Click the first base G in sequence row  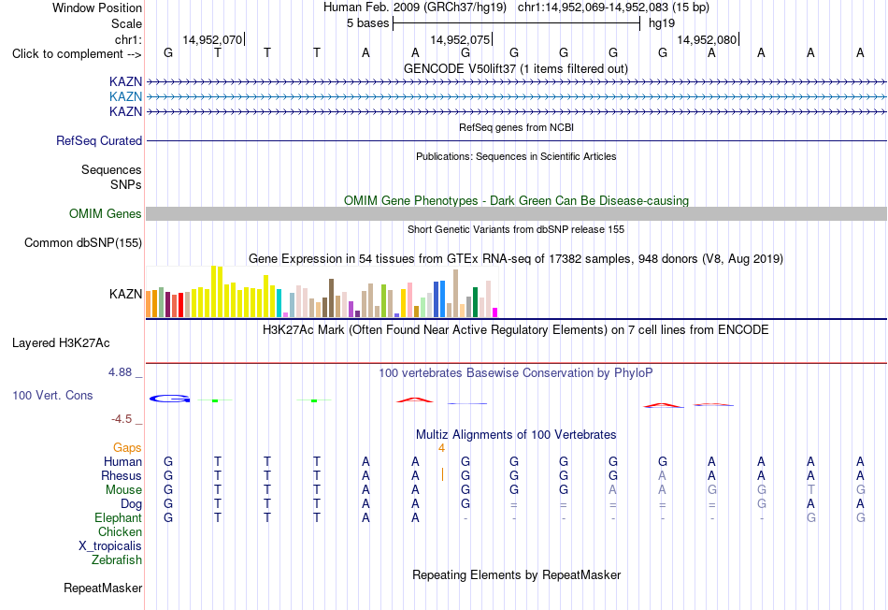point(168,52)
